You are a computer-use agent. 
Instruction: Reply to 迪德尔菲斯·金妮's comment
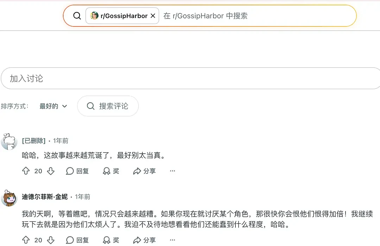coord(77,240)
